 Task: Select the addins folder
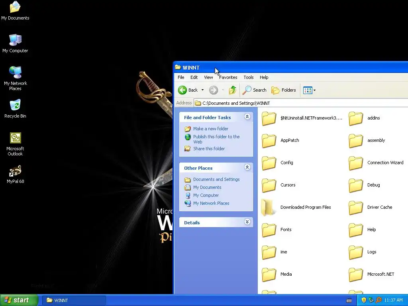364,118
